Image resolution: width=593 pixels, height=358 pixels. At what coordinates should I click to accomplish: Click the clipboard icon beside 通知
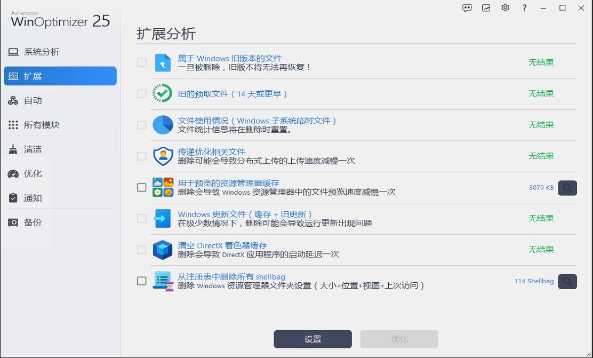[13, 198]
